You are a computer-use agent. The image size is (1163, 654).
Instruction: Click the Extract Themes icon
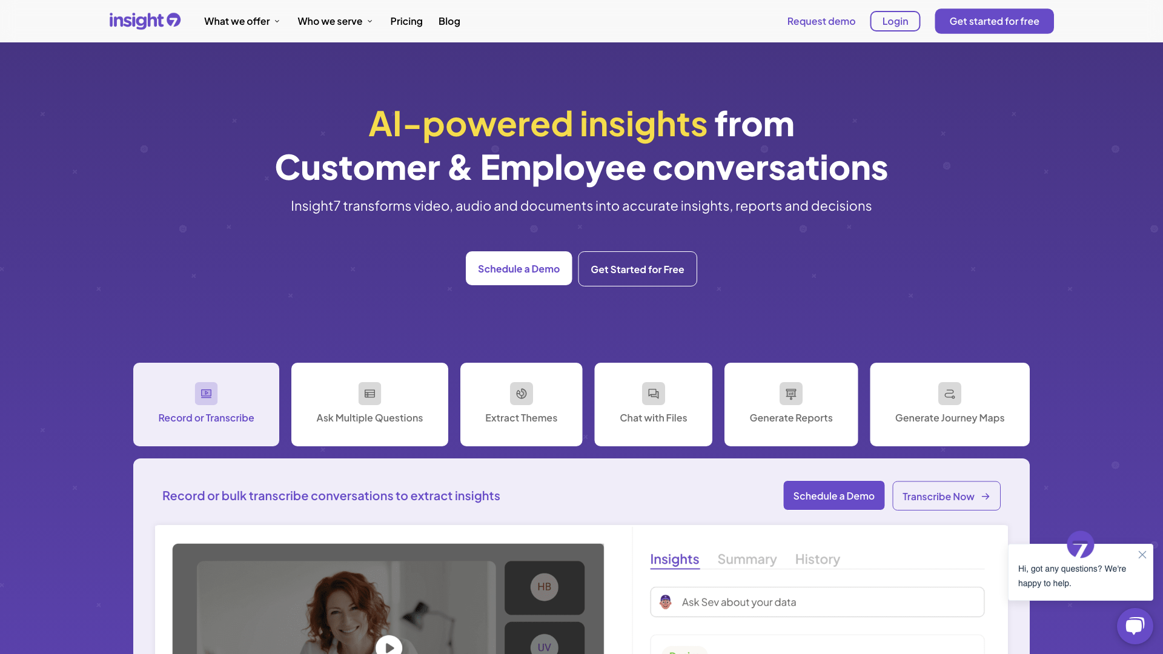[521, 393]
